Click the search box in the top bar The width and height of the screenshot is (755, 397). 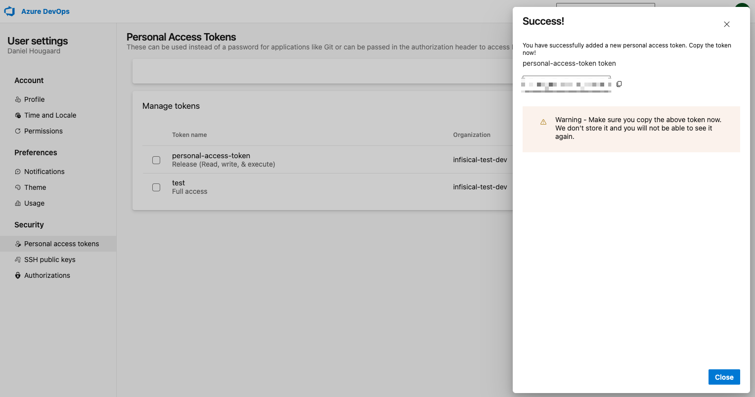coord(605,5)
